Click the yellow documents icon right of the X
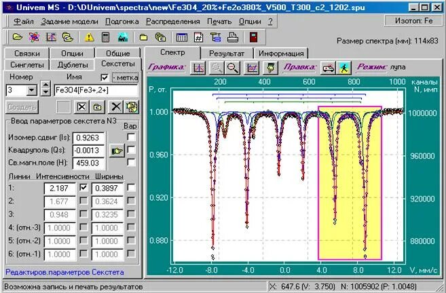Screen dimensions: 446x293 (x=132, y=107)
